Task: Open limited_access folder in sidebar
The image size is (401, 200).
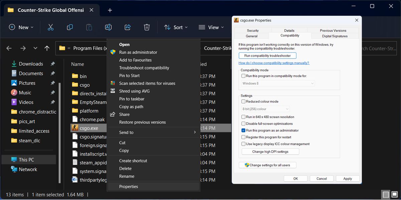Action: 34,131
